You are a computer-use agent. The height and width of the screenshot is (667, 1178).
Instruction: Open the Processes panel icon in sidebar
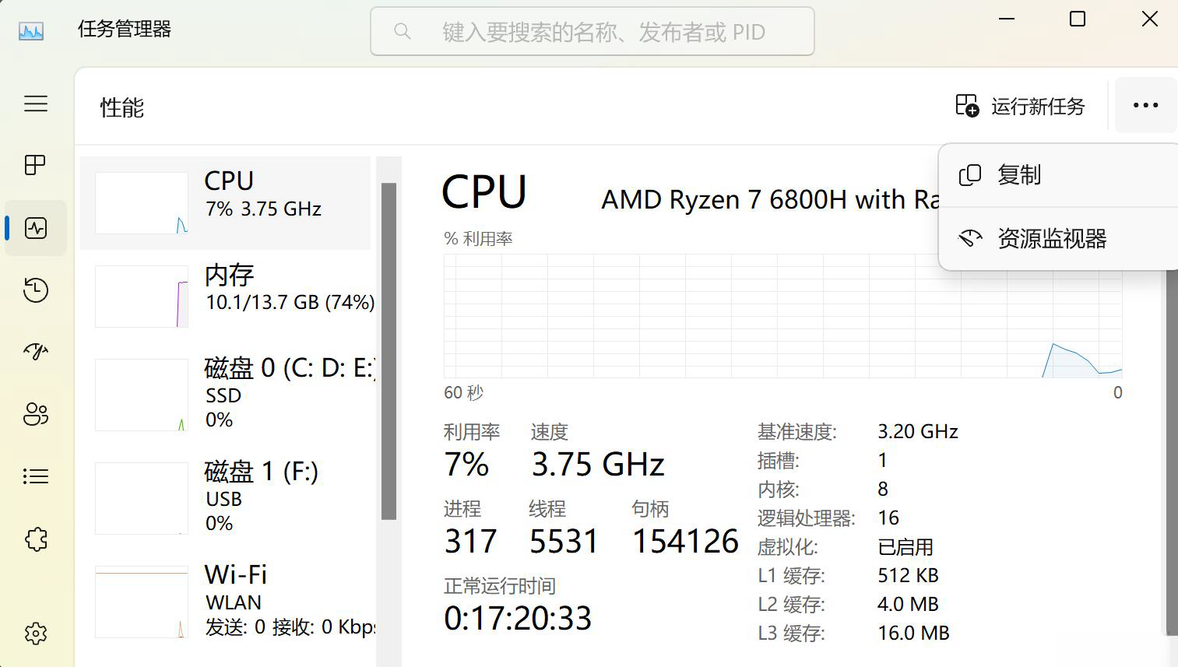click(35, 165)
